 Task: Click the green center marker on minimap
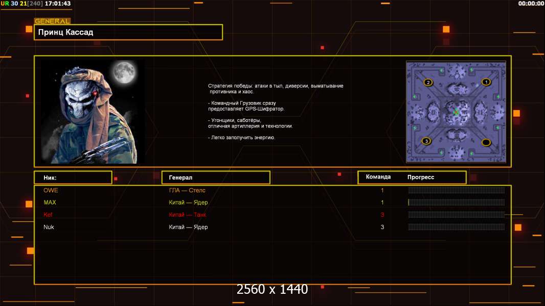click(x=456, y=112)
